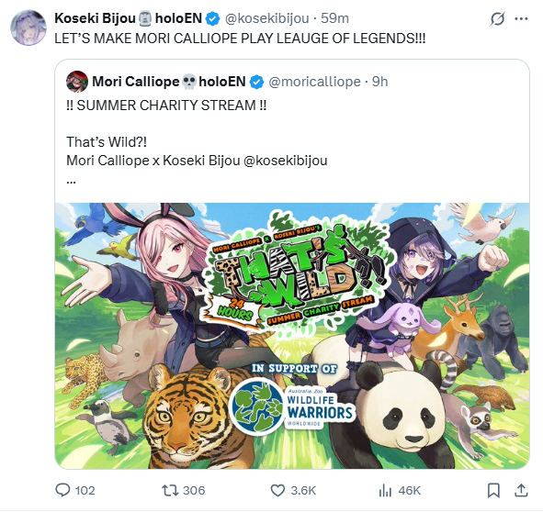
Task: Open the That's Wild charity stream image
Action: point(292,336)
